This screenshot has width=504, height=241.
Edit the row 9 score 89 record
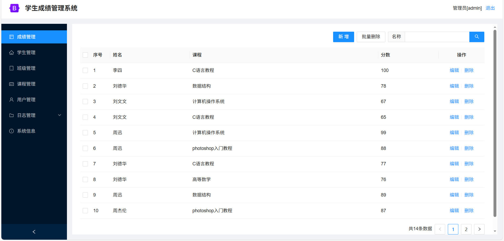click(x=454, y=195)
